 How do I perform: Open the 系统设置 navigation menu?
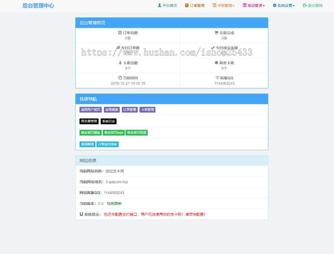tap(284, 6)
